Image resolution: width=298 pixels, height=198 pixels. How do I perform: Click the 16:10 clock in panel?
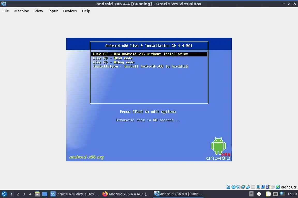(292, 194)
